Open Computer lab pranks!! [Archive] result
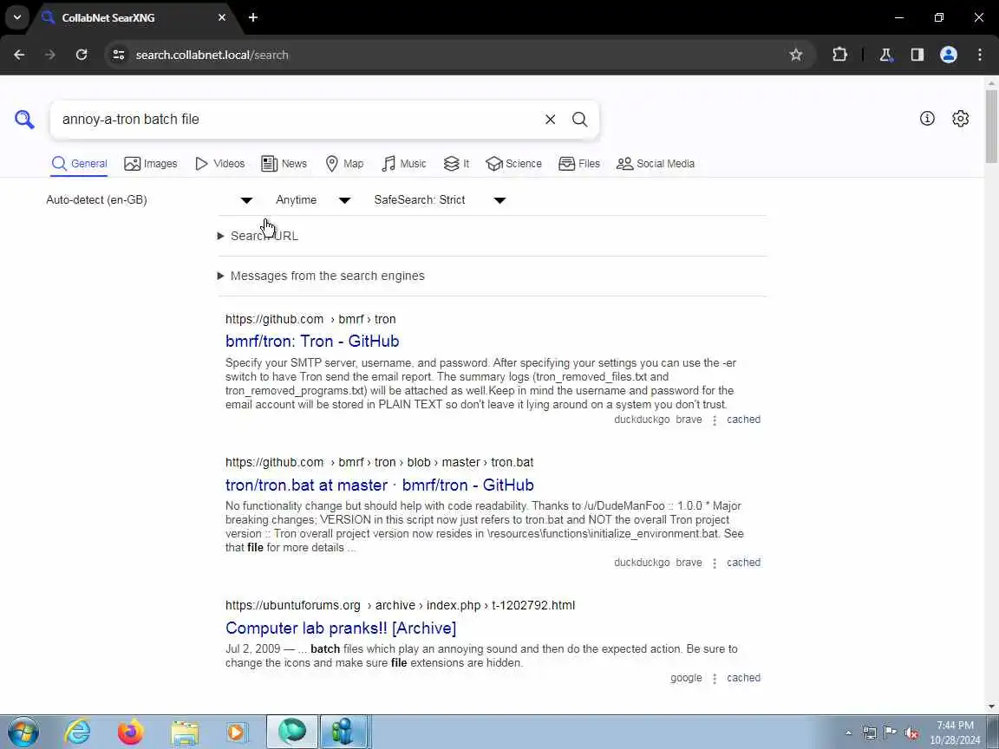The width and height of the screenshot is (999, 749). [341, 628]
